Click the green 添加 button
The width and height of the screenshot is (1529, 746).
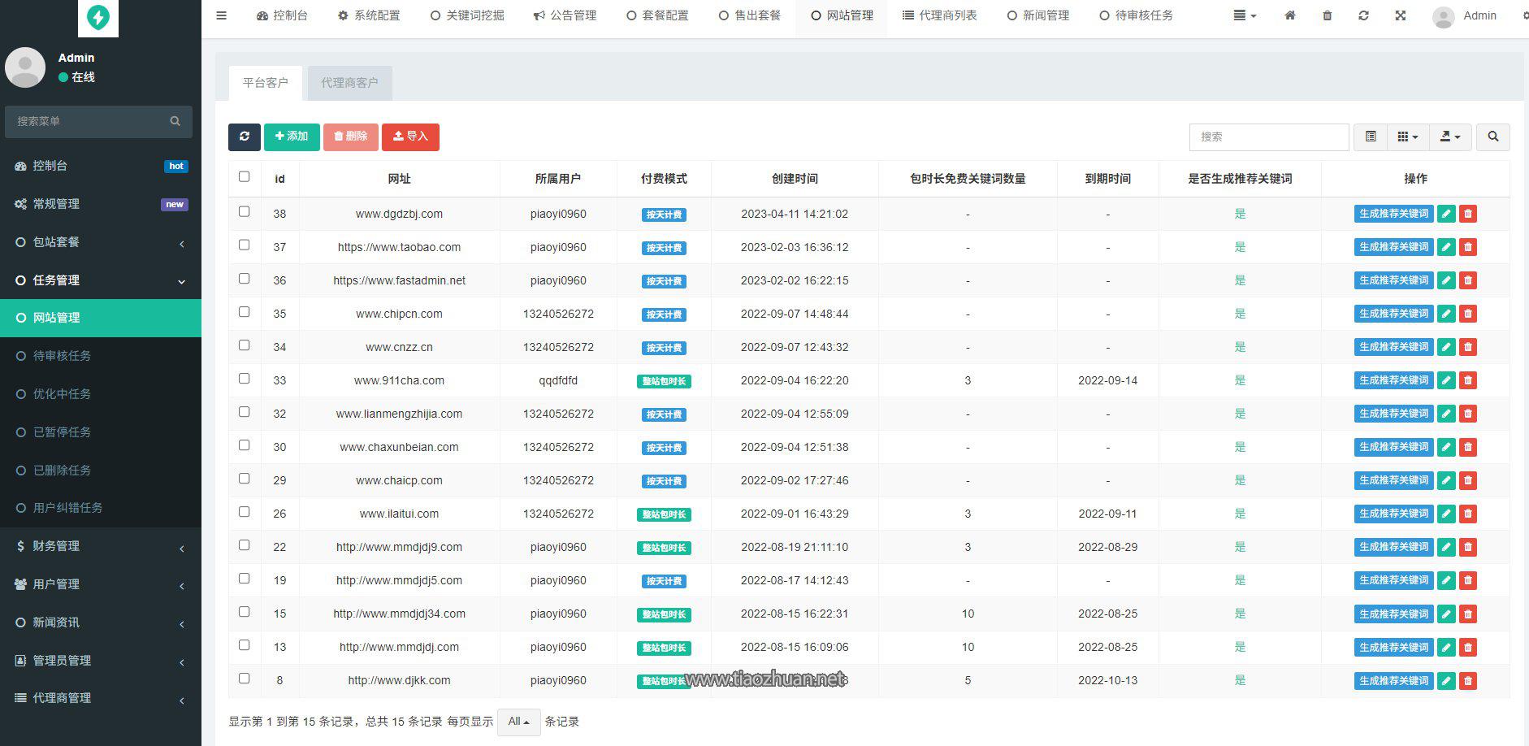coord(292,137)
